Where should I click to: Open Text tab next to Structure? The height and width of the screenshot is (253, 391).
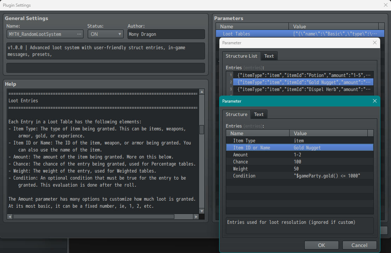pyautogui.click(x=259, y=114)
